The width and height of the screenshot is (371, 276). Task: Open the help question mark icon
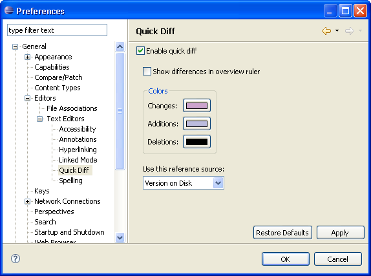[x=16, y=259]
